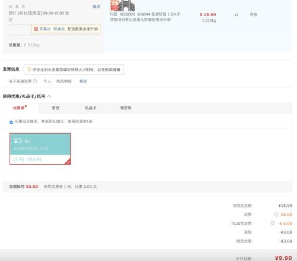Select the 优惠券 tab
This screenshot has height=261, width=297.
point(20,108)
